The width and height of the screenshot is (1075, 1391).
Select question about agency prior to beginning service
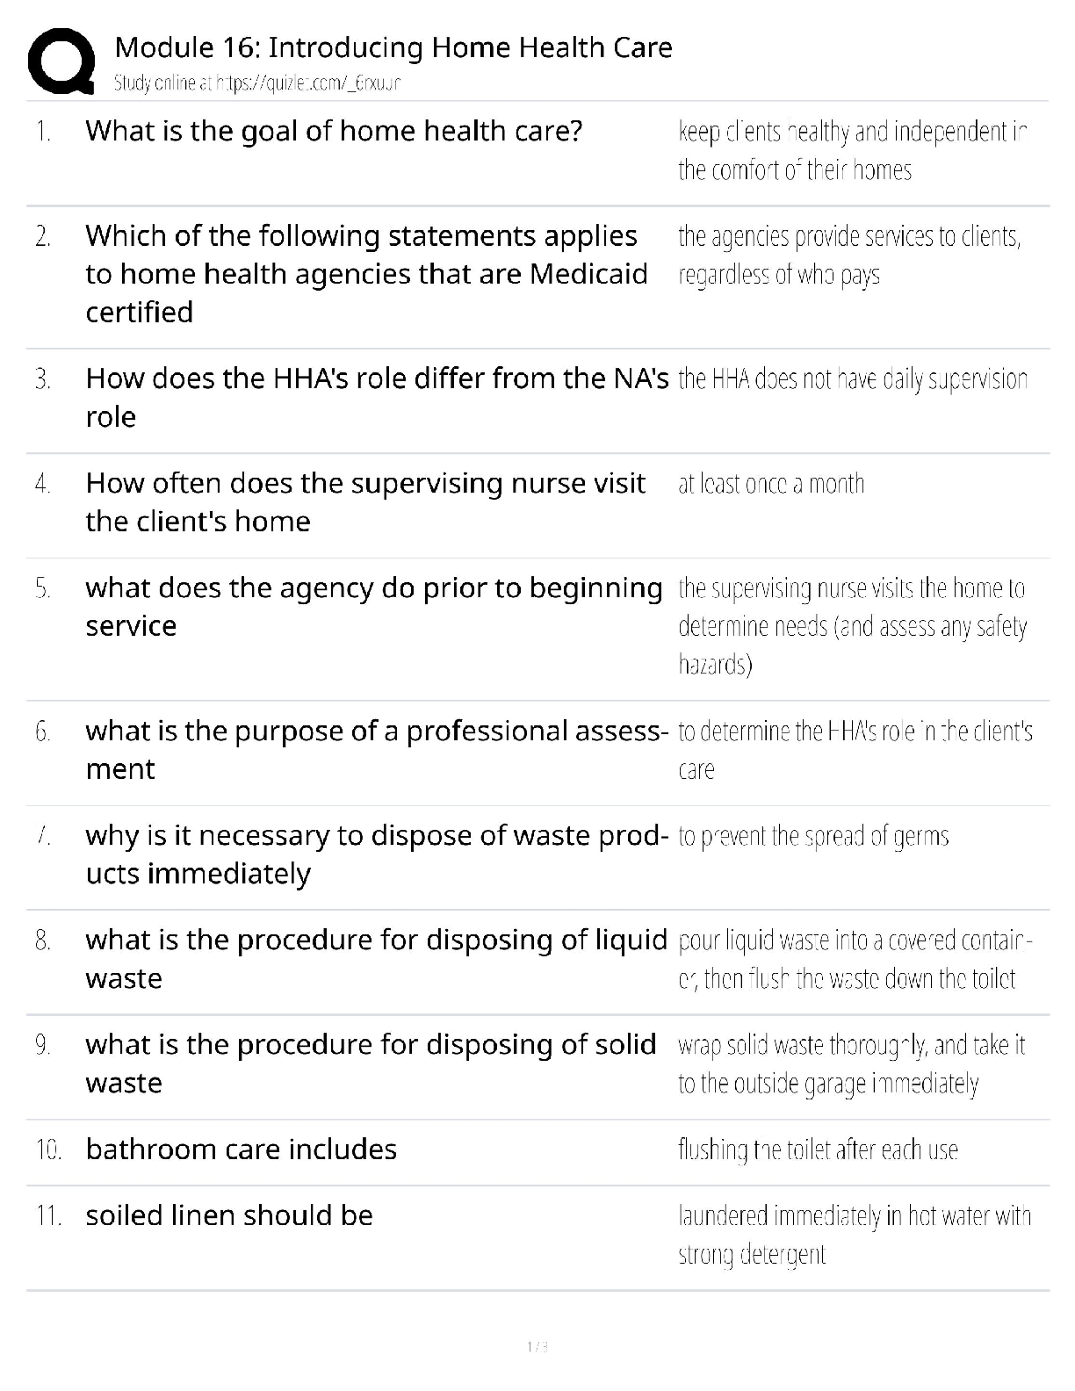373,606
